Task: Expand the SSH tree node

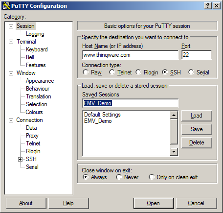Action: [20, 159]
